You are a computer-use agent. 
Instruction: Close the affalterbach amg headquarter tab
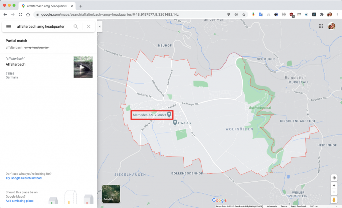72,6
